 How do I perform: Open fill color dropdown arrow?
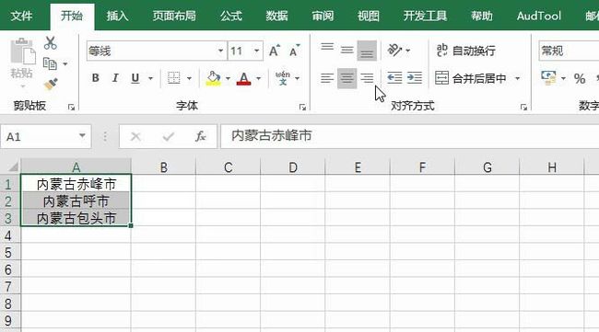(228, 78)
